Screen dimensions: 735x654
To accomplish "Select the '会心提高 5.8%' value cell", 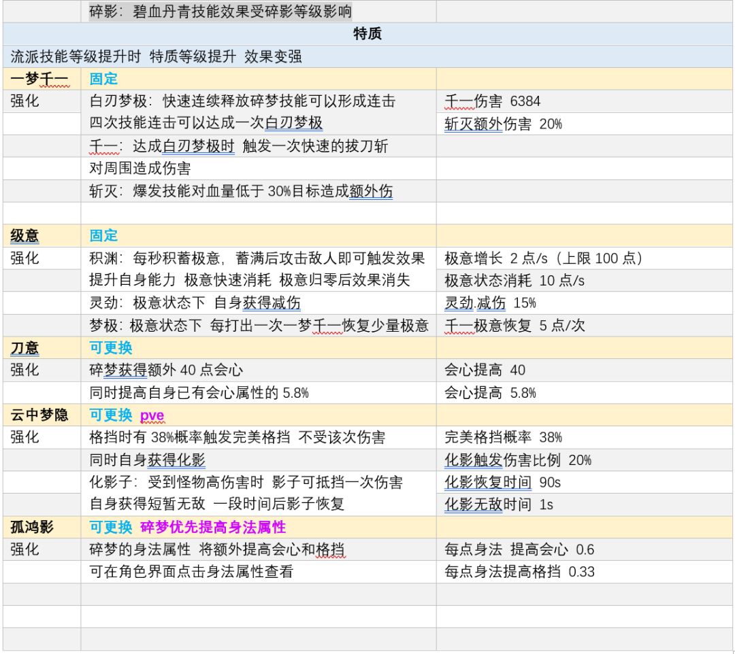I will [x=584, y=392].
